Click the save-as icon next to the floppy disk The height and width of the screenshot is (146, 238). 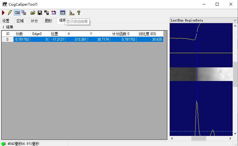[46, 13]
